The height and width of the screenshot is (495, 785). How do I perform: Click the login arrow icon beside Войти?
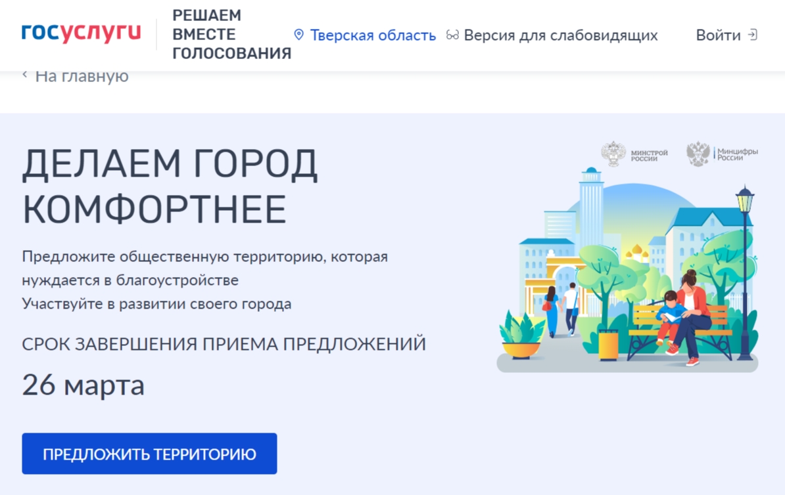point(752,35)
